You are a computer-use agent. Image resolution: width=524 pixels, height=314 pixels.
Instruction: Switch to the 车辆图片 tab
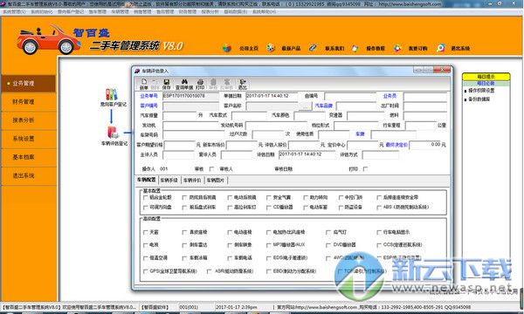click(216, 181)
